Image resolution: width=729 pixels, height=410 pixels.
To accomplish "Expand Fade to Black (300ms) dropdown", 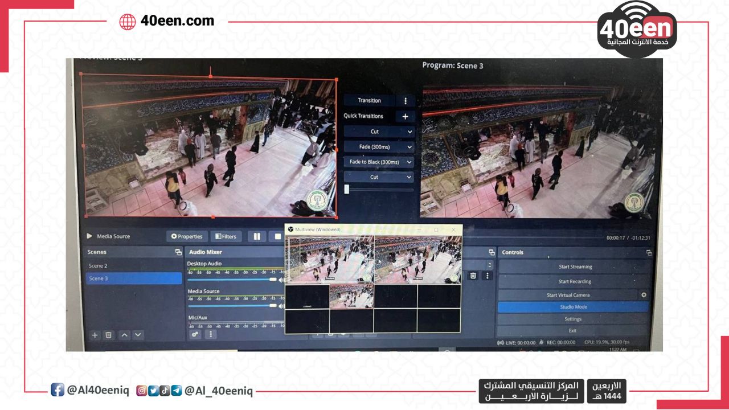I will [x=409, y=162].
